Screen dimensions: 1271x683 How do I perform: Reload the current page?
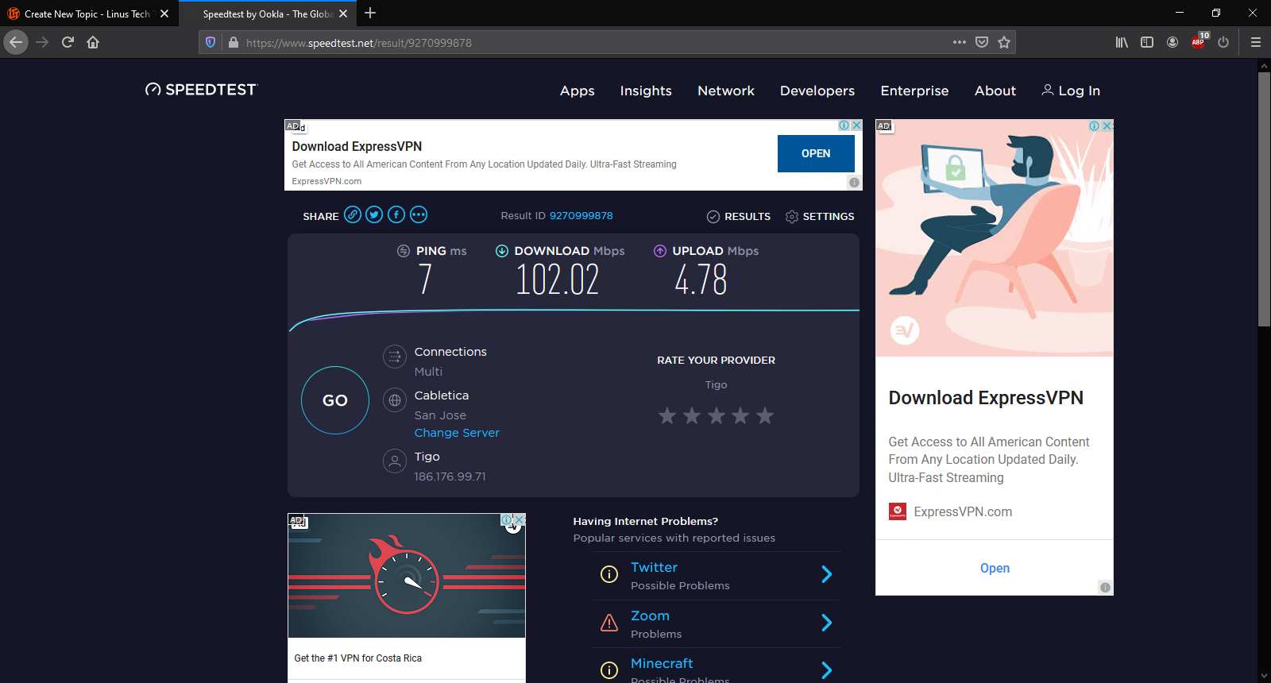point(68,42)
